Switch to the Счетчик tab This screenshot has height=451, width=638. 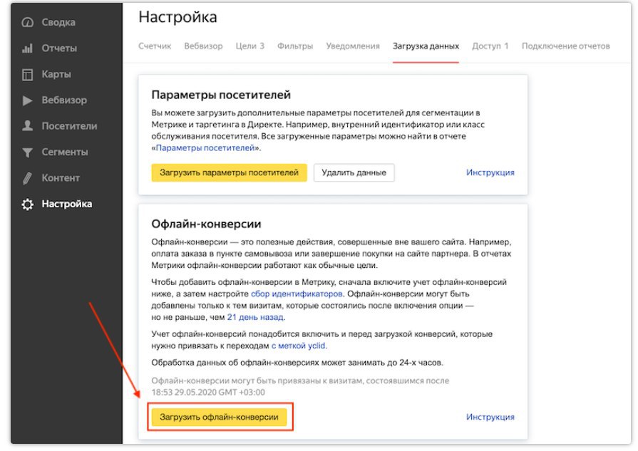click(155, 46)
